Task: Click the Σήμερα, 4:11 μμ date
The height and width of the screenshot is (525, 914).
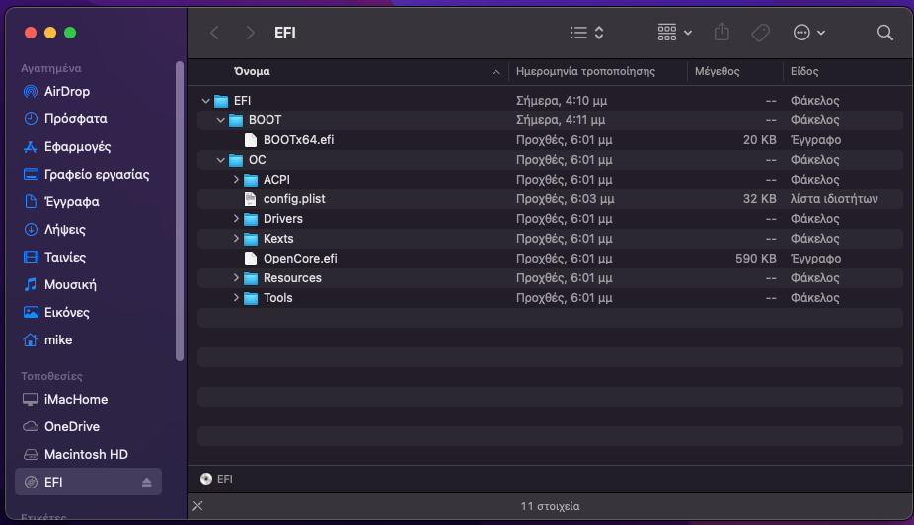Action: tap(561, 120)
